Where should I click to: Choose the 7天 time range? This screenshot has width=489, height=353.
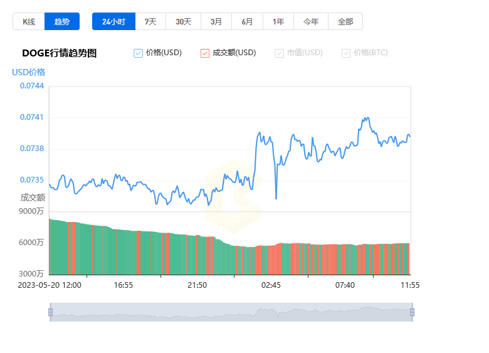pyautogui.click(x=150, y=21)
